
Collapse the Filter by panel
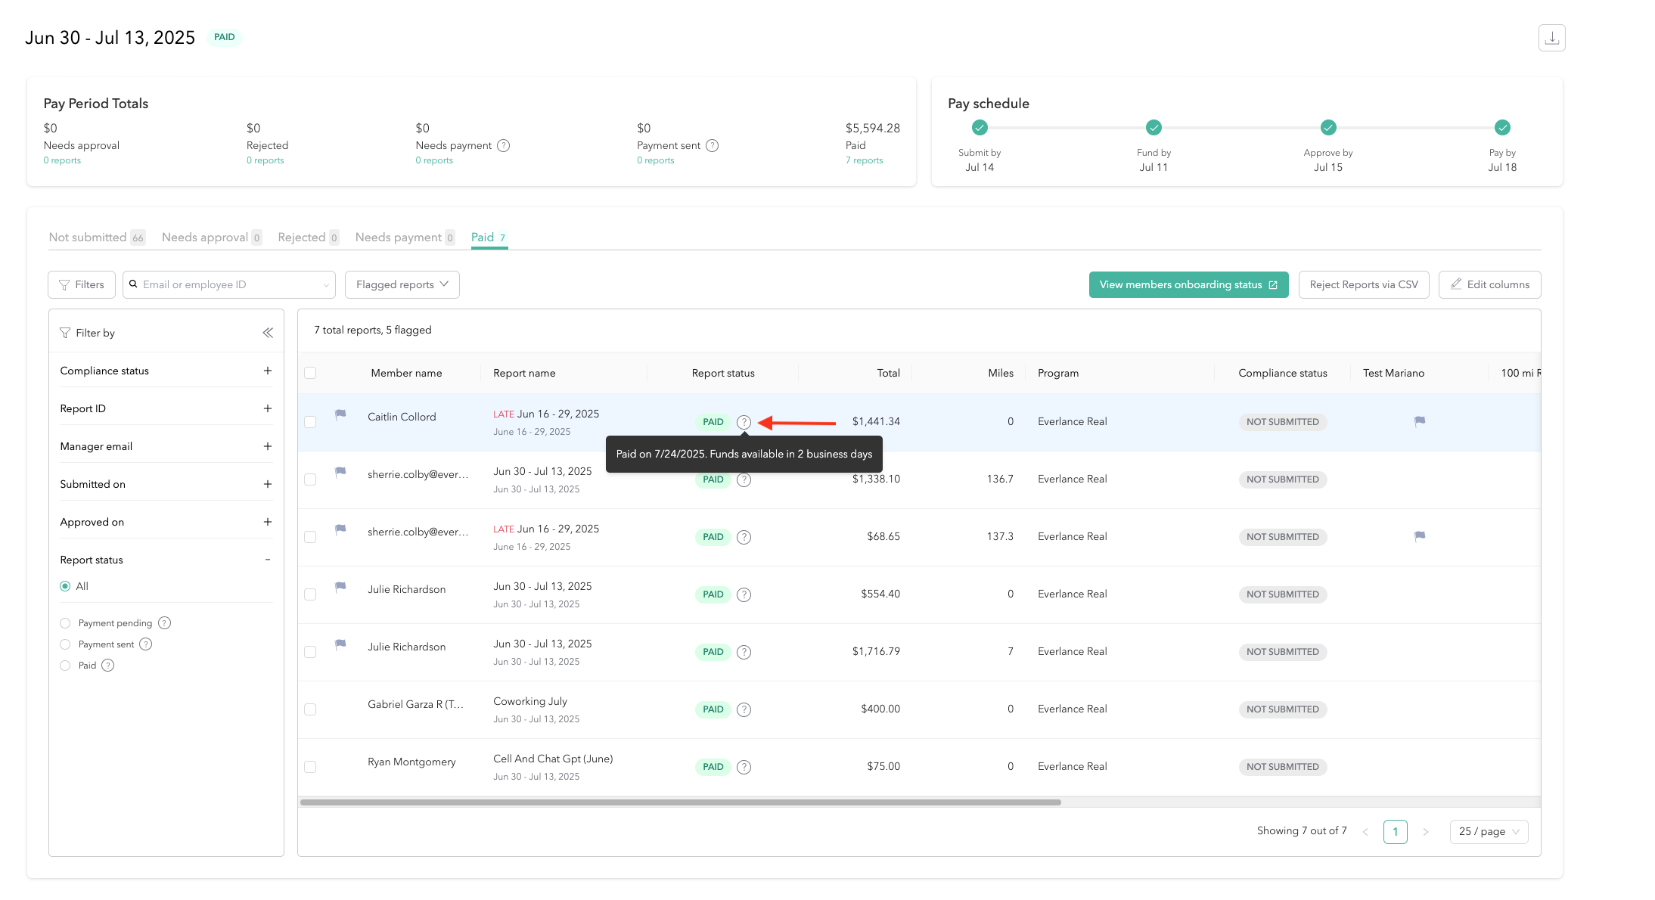coord(268,333)
